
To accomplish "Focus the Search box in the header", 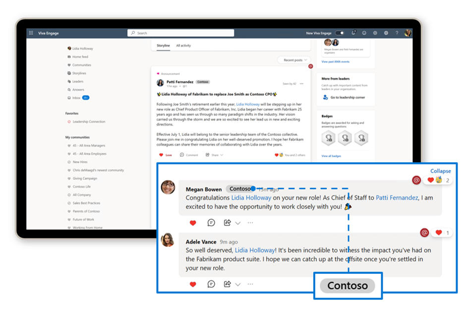I will pos(181,33).
